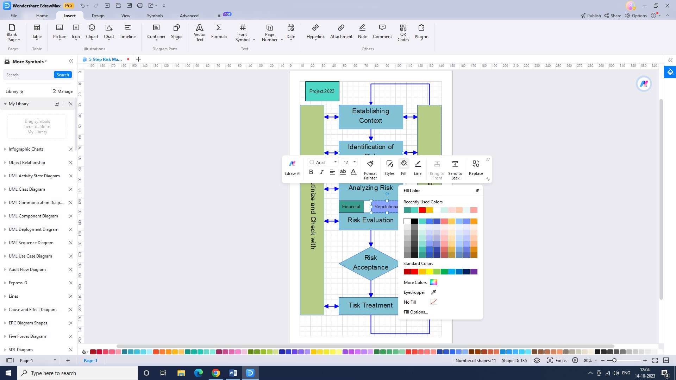This screenshot has height=380, width=676.
Task: Click the Search button in symbols panel
Action: (x=63, y=75)
